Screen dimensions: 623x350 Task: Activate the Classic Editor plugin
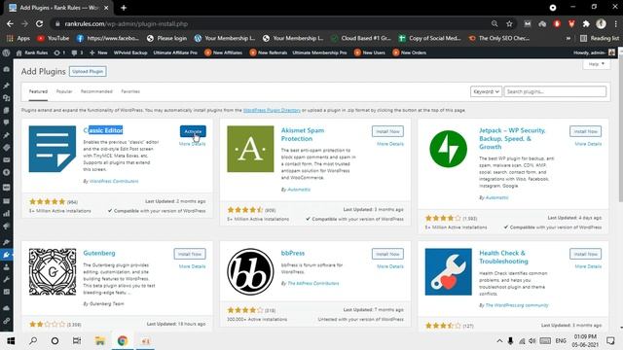click(x=193, y=131)
